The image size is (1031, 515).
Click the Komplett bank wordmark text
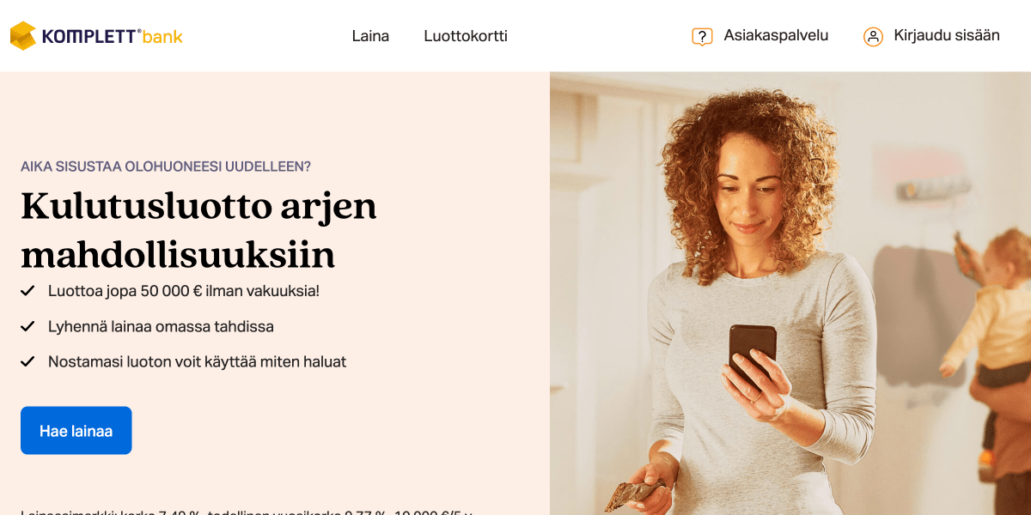pos(112,36)
